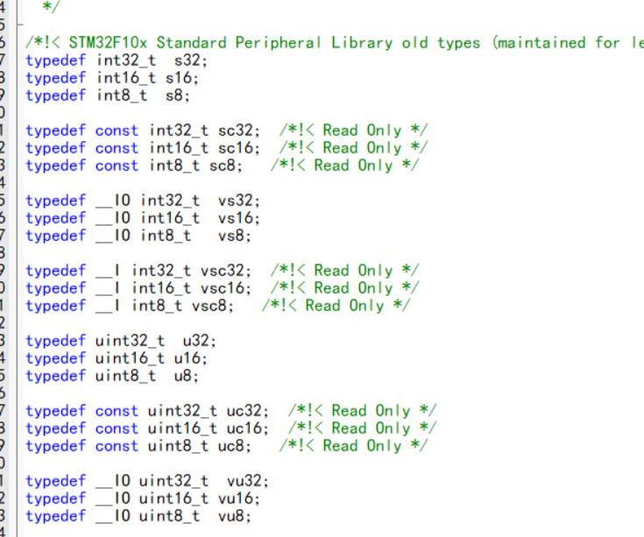The height and width of the screenshot is (537, 644).
Task: Click the 'vsc32' typedef name
Action: point(223,271)
